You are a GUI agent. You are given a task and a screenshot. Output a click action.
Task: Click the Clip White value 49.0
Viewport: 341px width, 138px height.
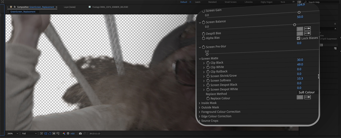(x=300, y=64)
